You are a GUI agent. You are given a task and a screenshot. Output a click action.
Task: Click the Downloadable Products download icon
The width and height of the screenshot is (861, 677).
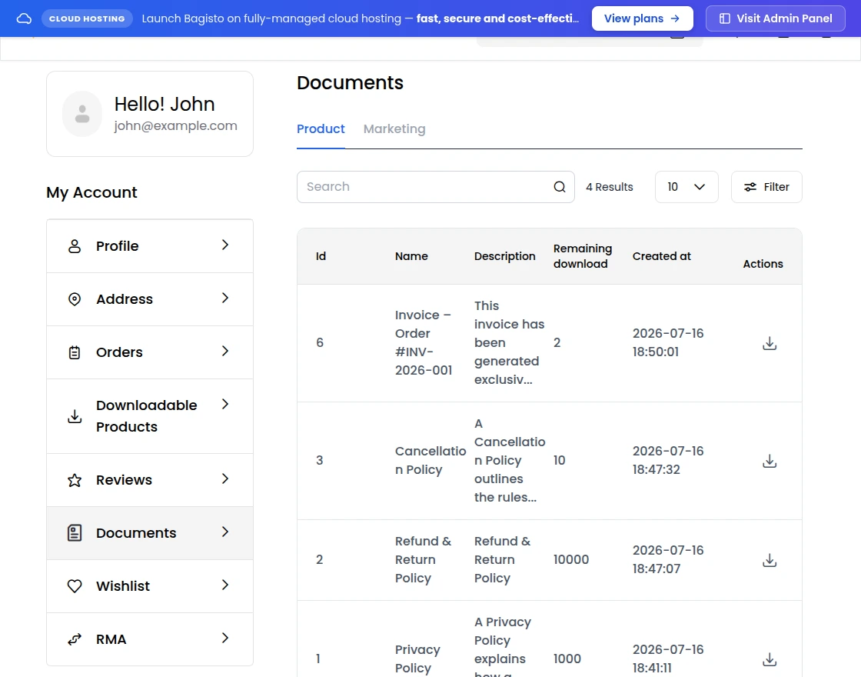pos(75,416)
